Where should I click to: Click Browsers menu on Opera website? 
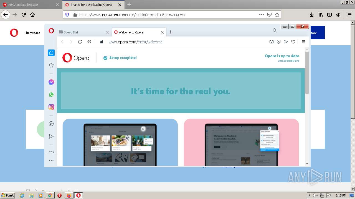click(x=33, y=33)
